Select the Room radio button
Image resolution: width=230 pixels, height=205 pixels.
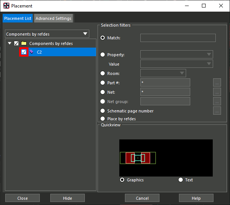[x=102, y=73]
